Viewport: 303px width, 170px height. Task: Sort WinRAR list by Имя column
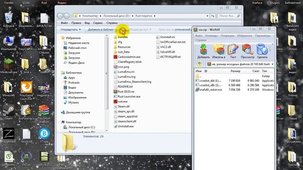pos(198,71)
